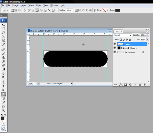
Task: Select the Magic Wand tool
Action: [x=3, y=37]
